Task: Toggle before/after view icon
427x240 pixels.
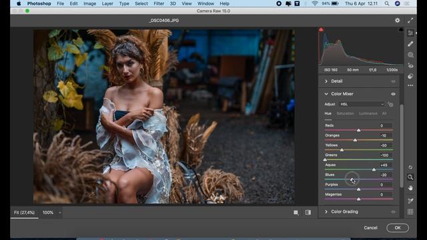Action: pos(308,213)
